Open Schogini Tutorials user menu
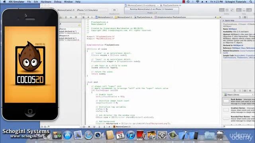This screenshot has height=143, width=255. pos(235,2)
